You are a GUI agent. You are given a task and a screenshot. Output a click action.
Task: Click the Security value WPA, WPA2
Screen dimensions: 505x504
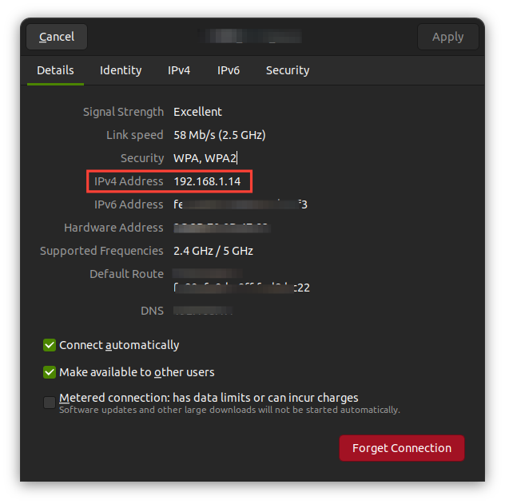[x=205, y=158]
